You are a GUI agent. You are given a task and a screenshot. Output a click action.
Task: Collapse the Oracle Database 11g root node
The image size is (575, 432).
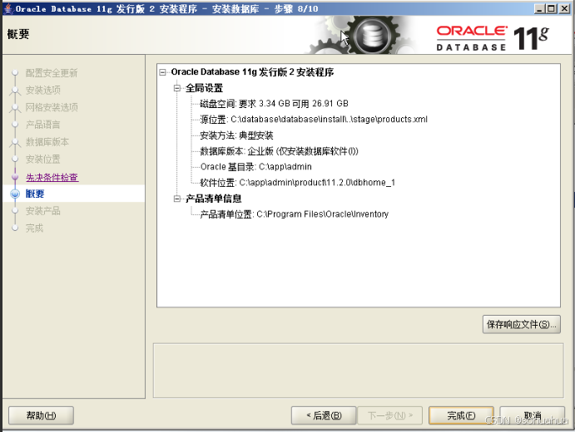tap(162, 72)
